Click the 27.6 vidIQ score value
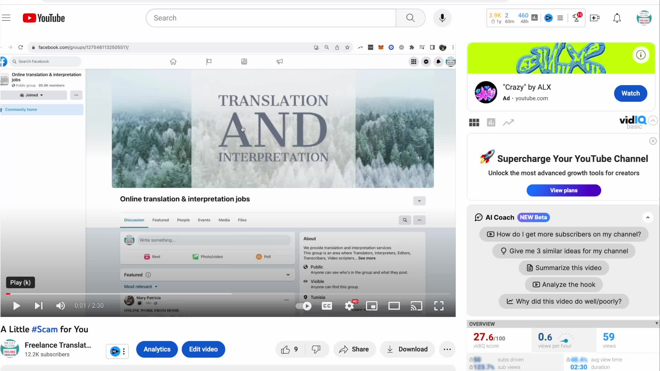This screenshot has height=371, width=660. (489, 337)
